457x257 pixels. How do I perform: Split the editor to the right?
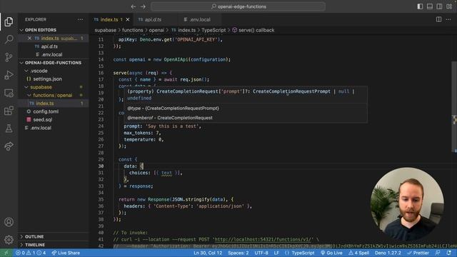[438, 19]
